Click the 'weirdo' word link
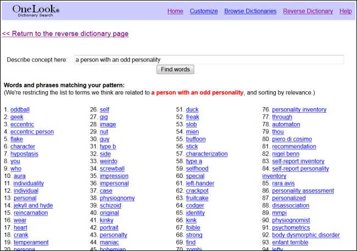This screenshot has height=251, width=357. coord(109,161)
